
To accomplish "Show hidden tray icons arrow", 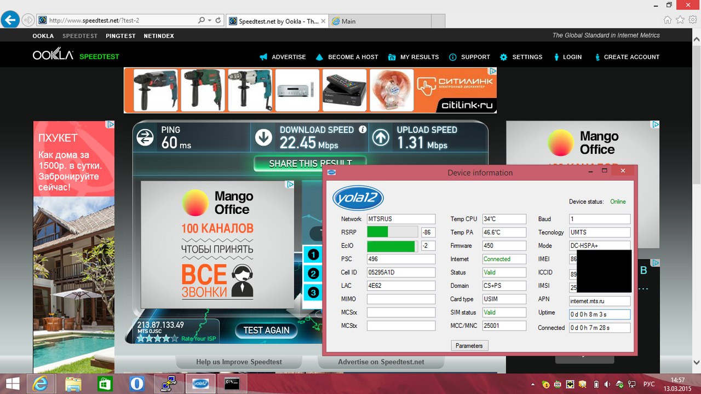I will pyautogui.click(x=533, y=384).
